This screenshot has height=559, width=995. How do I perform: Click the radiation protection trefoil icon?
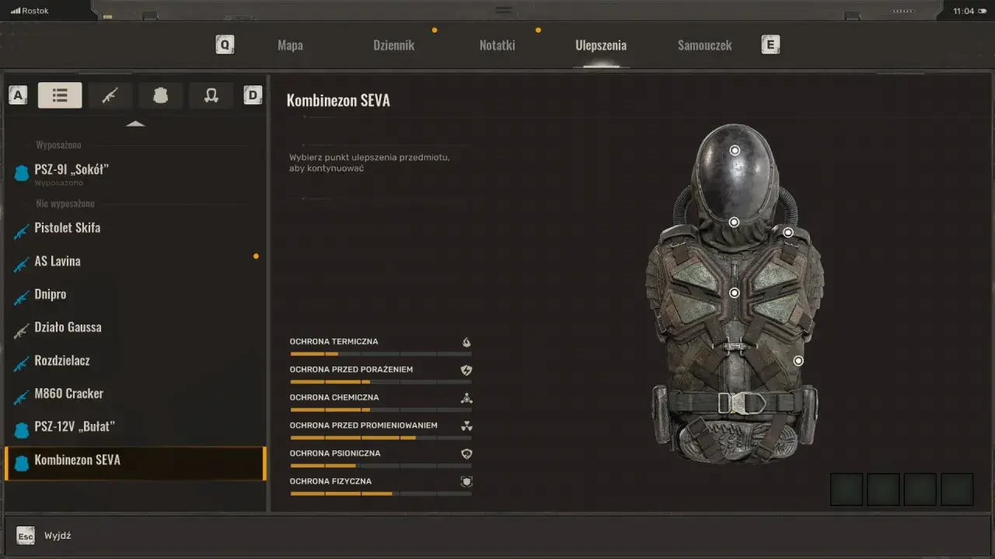466,425
